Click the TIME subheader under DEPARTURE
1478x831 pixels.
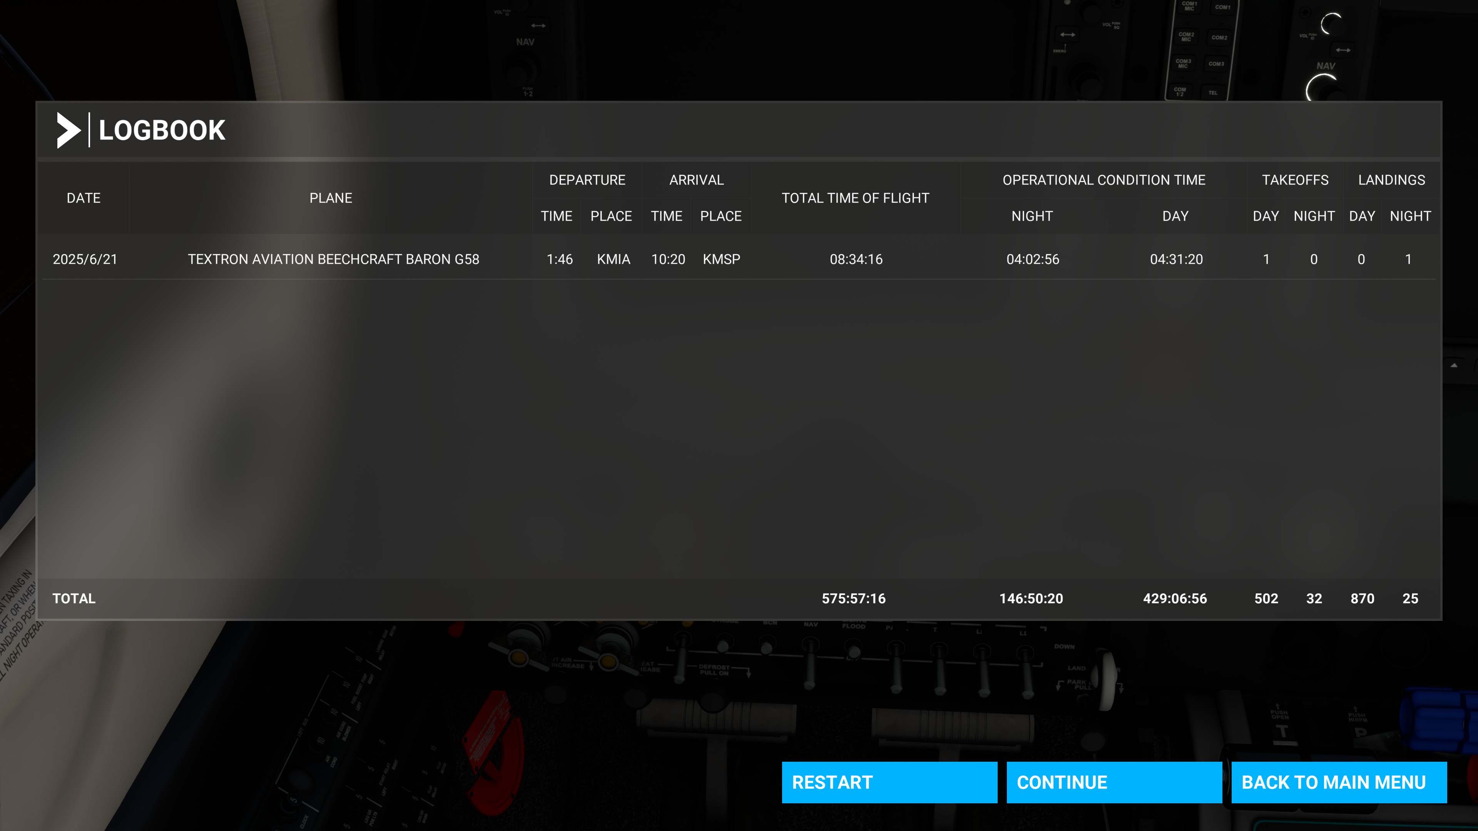click(x=557, y=216)
